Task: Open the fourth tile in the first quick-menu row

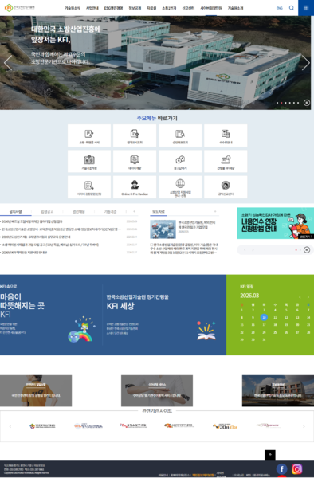Action: pyautogui.click(x=226, y=135)
